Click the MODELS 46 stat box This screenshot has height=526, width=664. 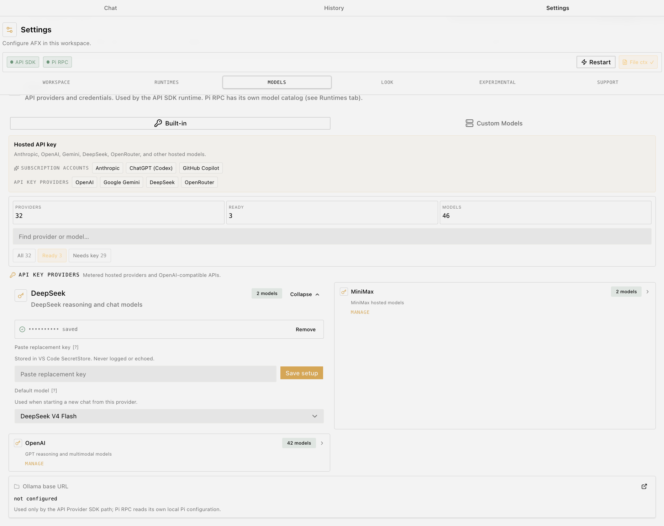point(546,213)
